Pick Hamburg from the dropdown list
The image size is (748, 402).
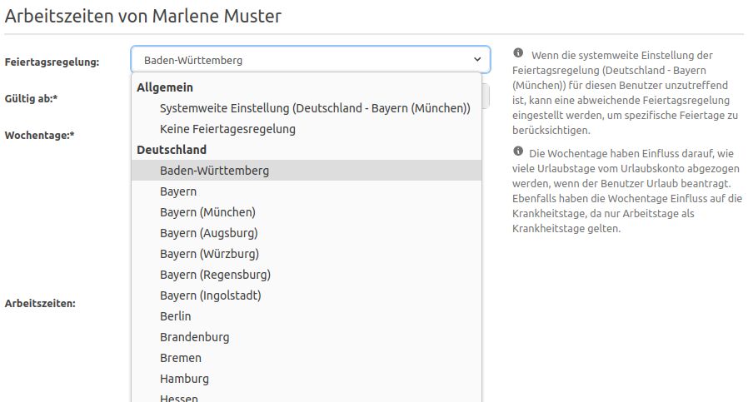pyautogui.click(x=307, y=379)
